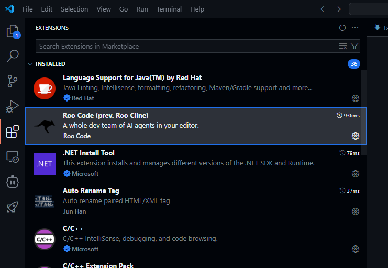
Task: Open the robot-face chat icon in activity bar
Action: [x=13, y=182]
